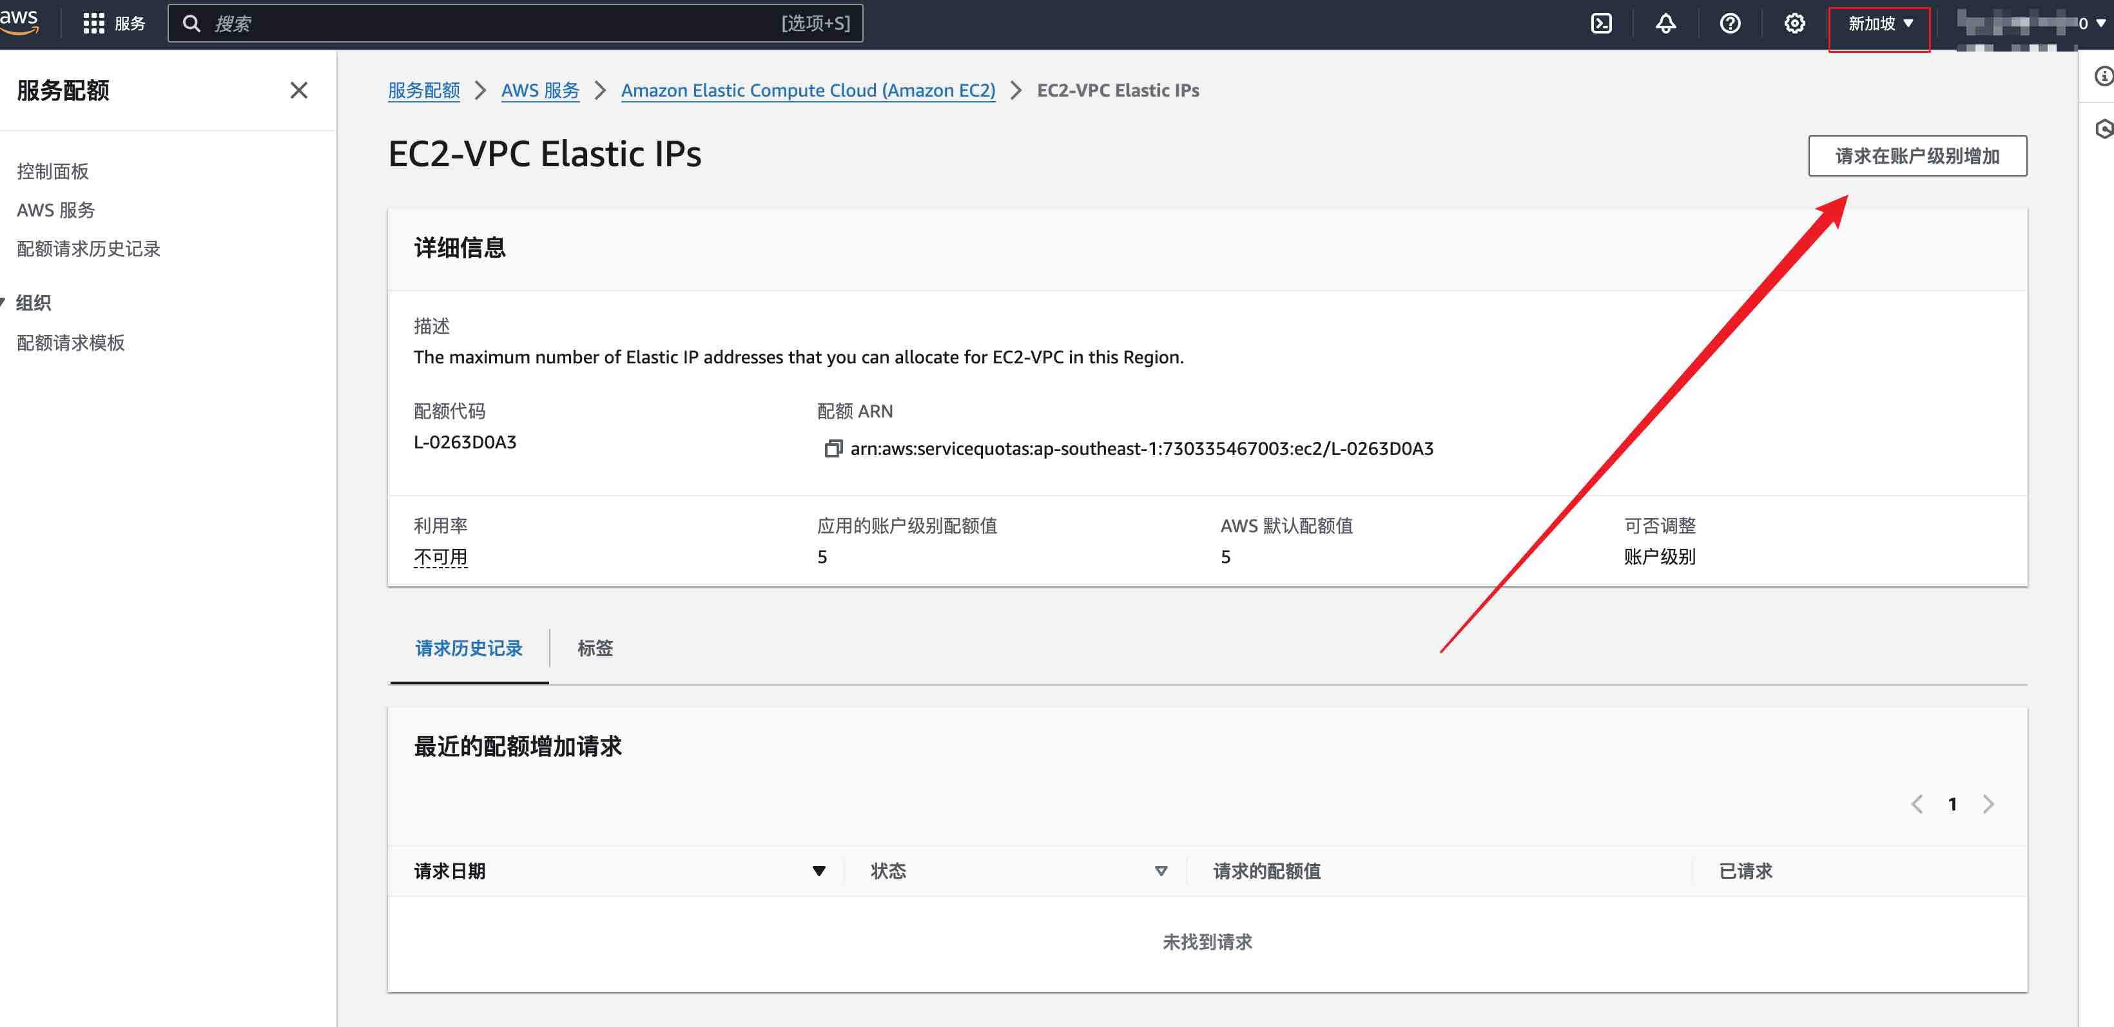Open 配额请求模板 in the sidebar
Viewport: 2114px width, 1027px height.
pos(71,343)
